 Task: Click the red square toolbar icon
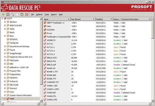tap(27, 14)
